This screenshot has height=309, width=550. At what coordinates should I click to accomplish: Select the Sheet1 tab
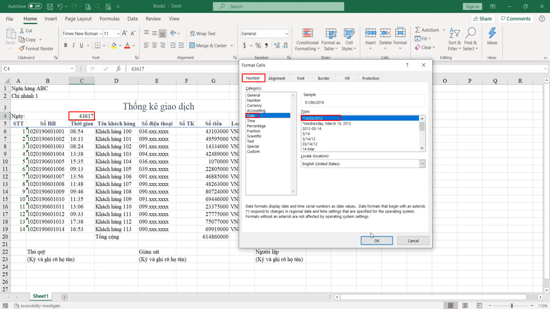40,296
